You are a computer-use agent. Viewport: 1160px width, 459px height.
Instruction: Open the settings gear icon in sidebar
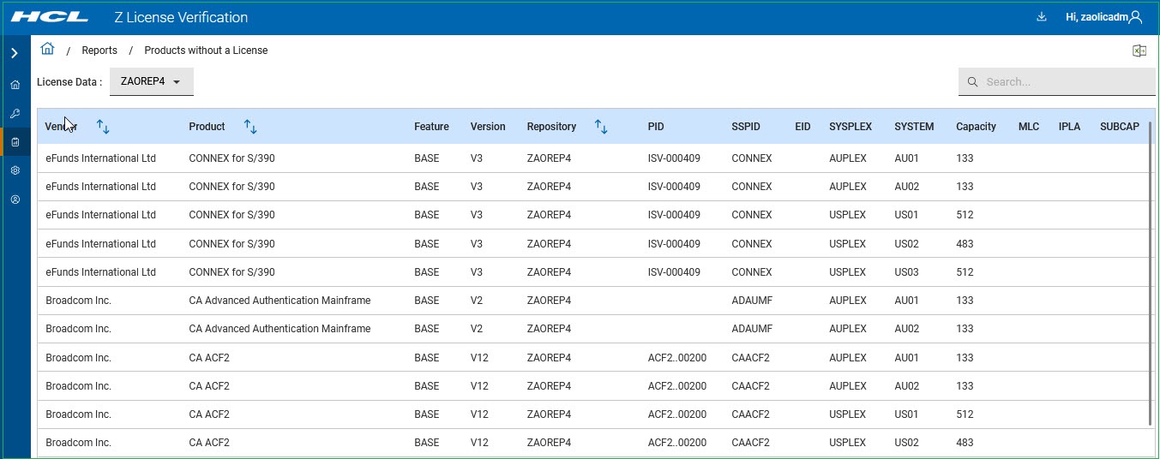point(15,170)
